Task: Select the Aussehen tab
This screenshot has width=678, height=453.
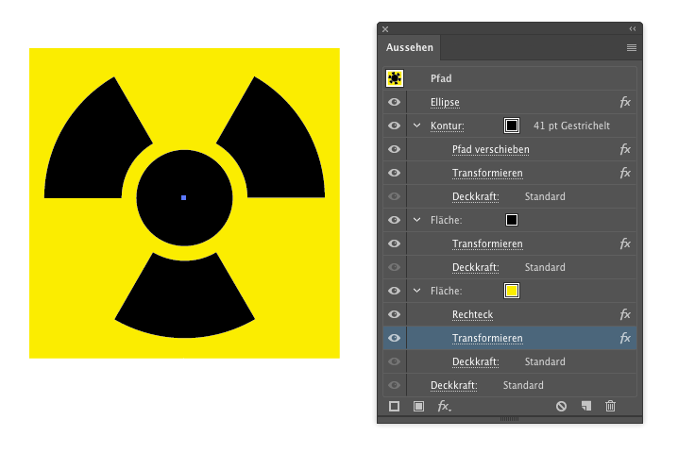Action: point(410,47)
